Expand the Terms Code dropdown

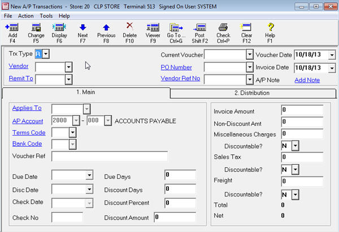click(x=72, y=133)
